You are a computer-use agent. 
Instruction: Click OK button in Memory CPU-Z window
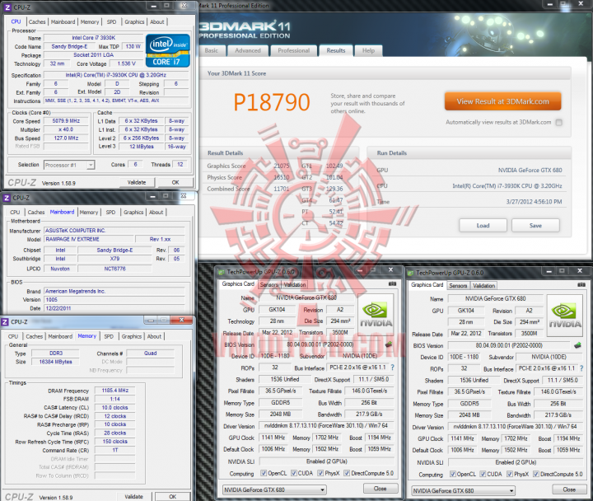click(x=172, y=496)
